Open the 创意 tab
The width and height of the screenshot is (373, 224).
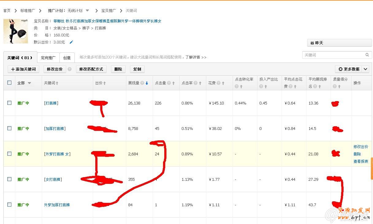[67, 57]
